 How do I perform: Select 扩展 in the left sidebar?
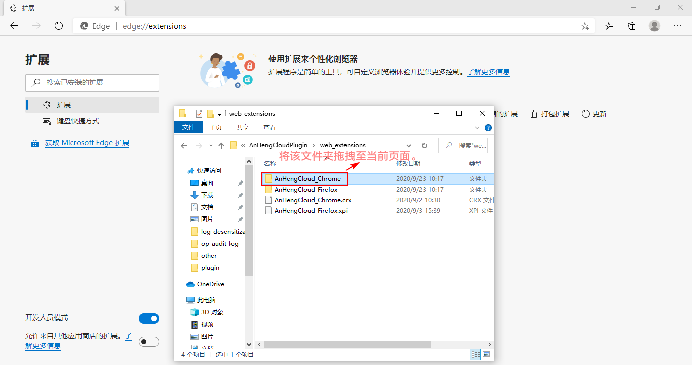[x=92, y=105]
